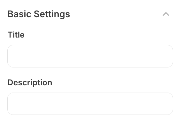Hide Basic Settings using the up arrow

[x=166, y=14]
